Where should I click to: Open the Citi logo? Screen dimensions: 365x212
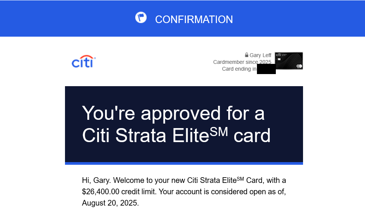(84, 62)
